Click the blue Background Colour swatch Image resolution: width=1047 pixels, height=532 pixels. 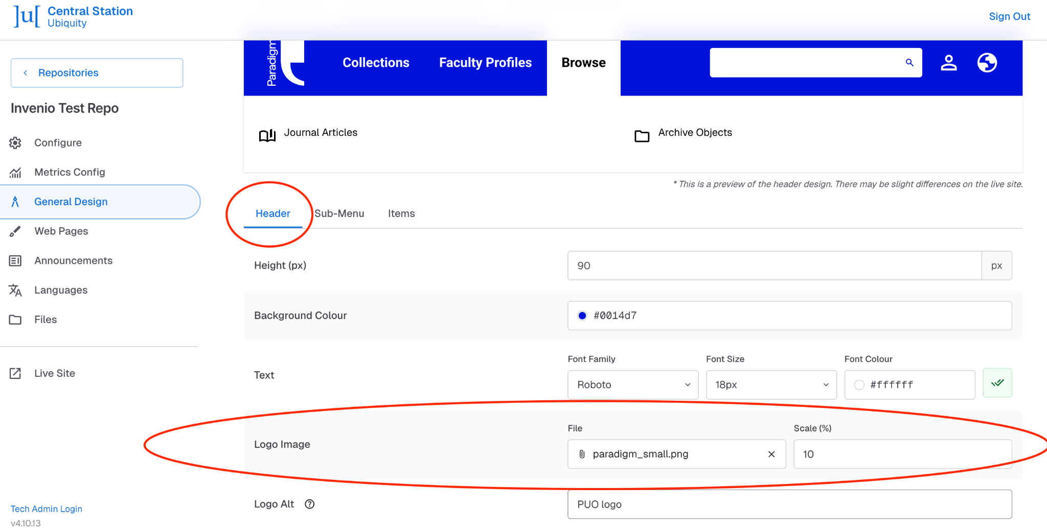point(582,316)
